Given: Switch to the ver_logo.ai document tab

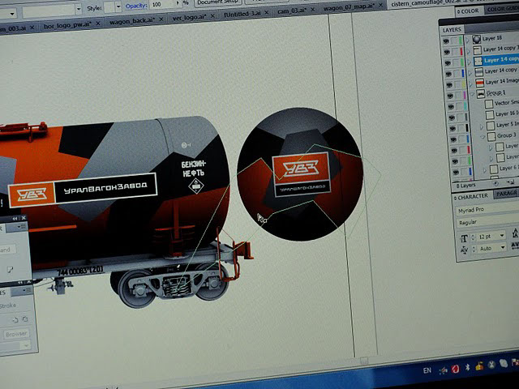Looking at the screenshot, I should 189,17.
